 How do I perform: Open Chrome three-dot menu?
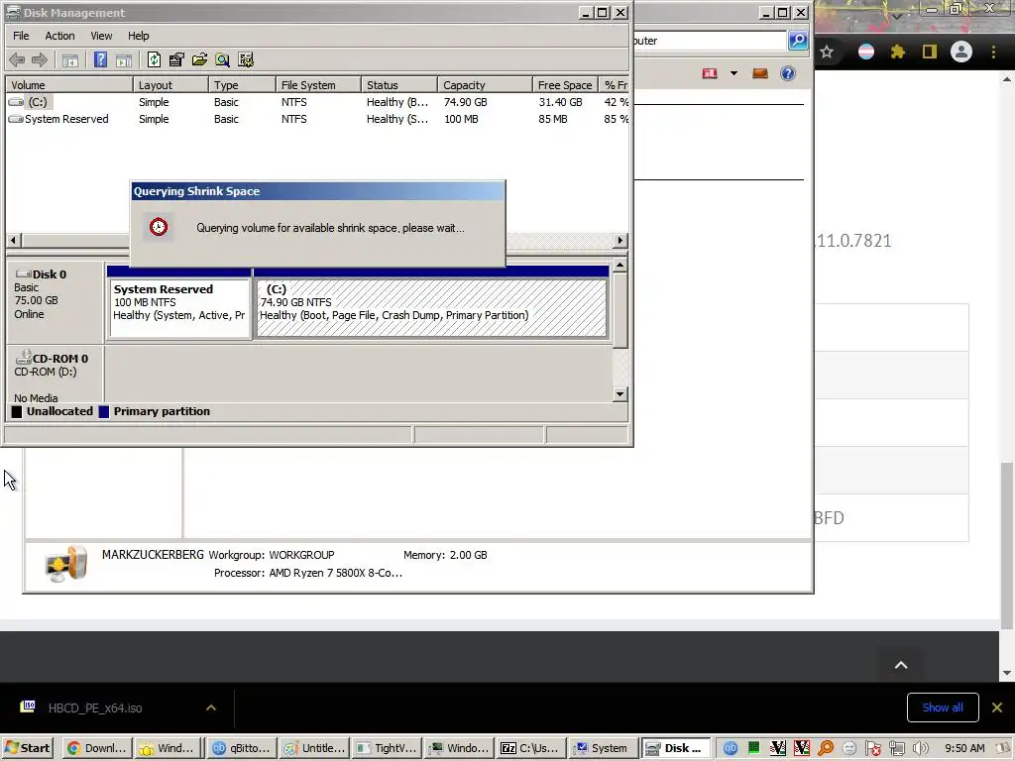[993, 52]
